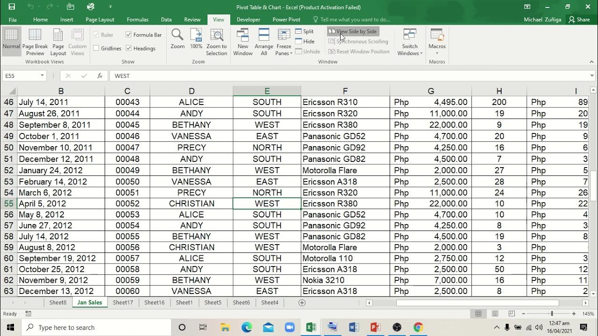Image resolution: width=598 pixels, height=336 pixels.
Task: Select row 55 header
Action: tap(8, 203)
